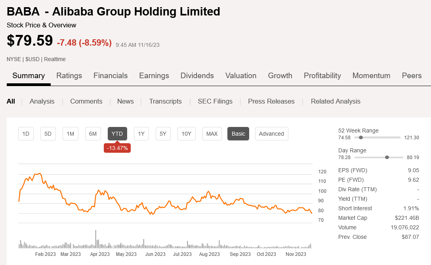The height and width of the screenshot is (265, 431).
Task: Switch to the Valuation tab
Action: pos(241,76)
